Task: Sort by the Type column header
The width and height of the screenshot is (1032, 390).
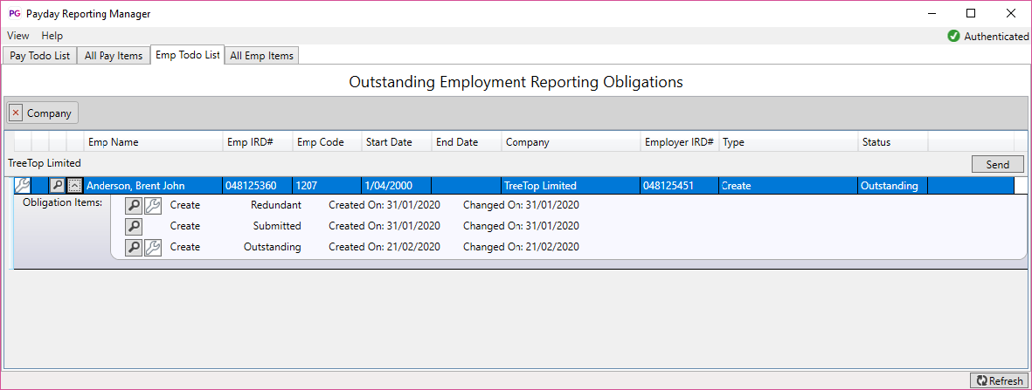Action: [788, 142]
